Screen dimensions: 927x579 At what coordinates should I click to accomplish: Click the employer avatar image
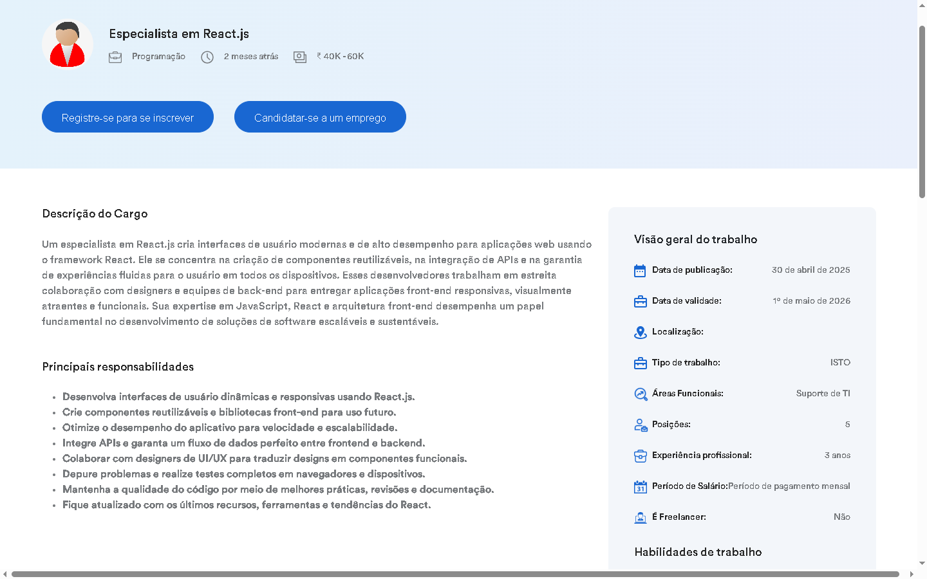point(68,44)
